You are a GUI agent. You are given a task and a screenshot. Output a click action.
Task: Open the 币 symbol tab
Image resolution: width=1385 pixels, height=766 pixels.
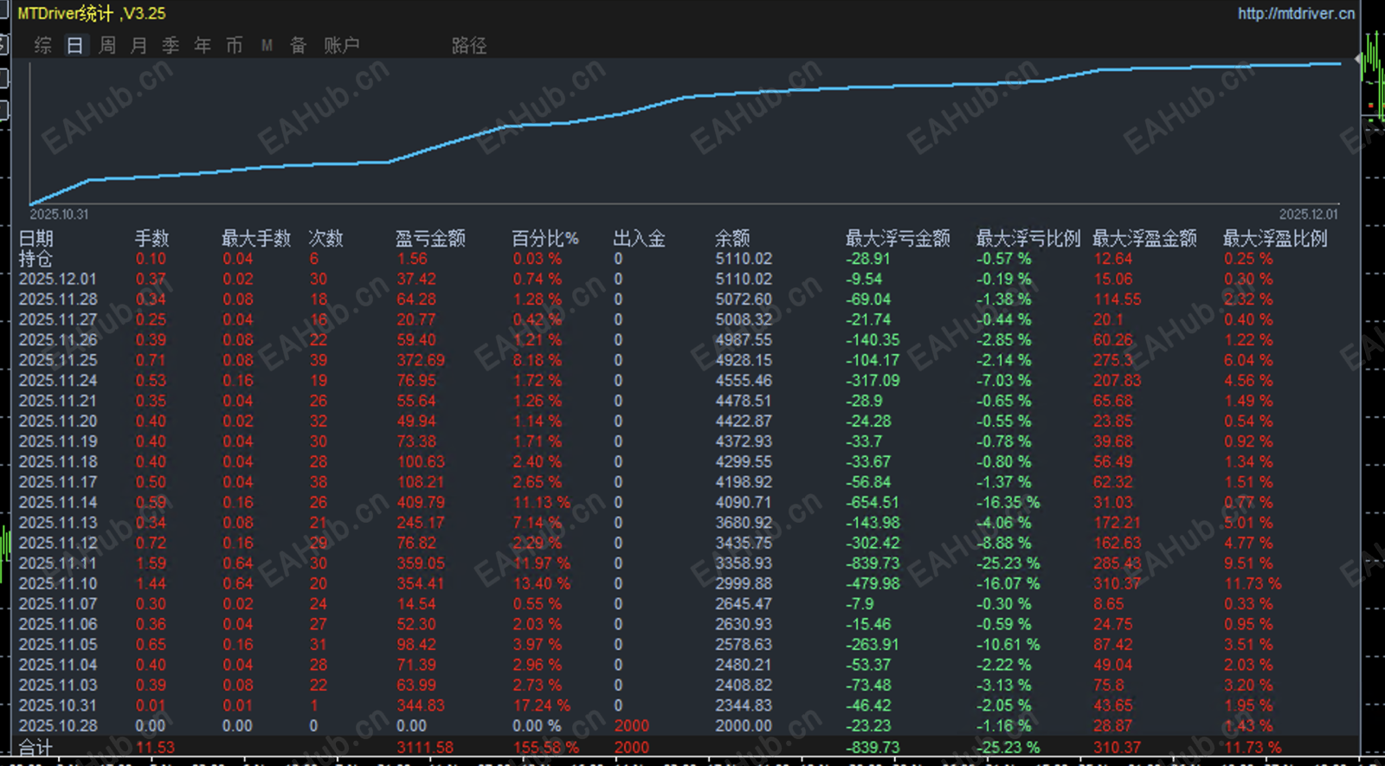[235, 45]
